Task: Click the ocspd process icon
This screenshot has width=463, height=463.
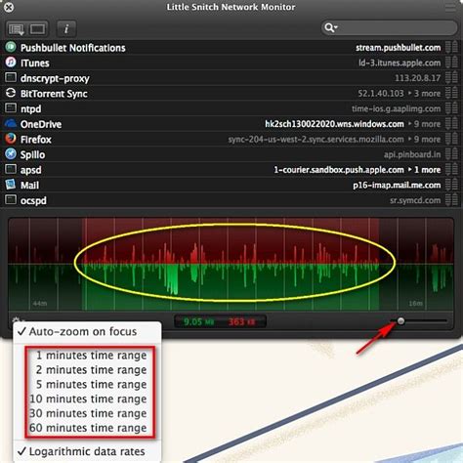Action: [x=11, y=199]
